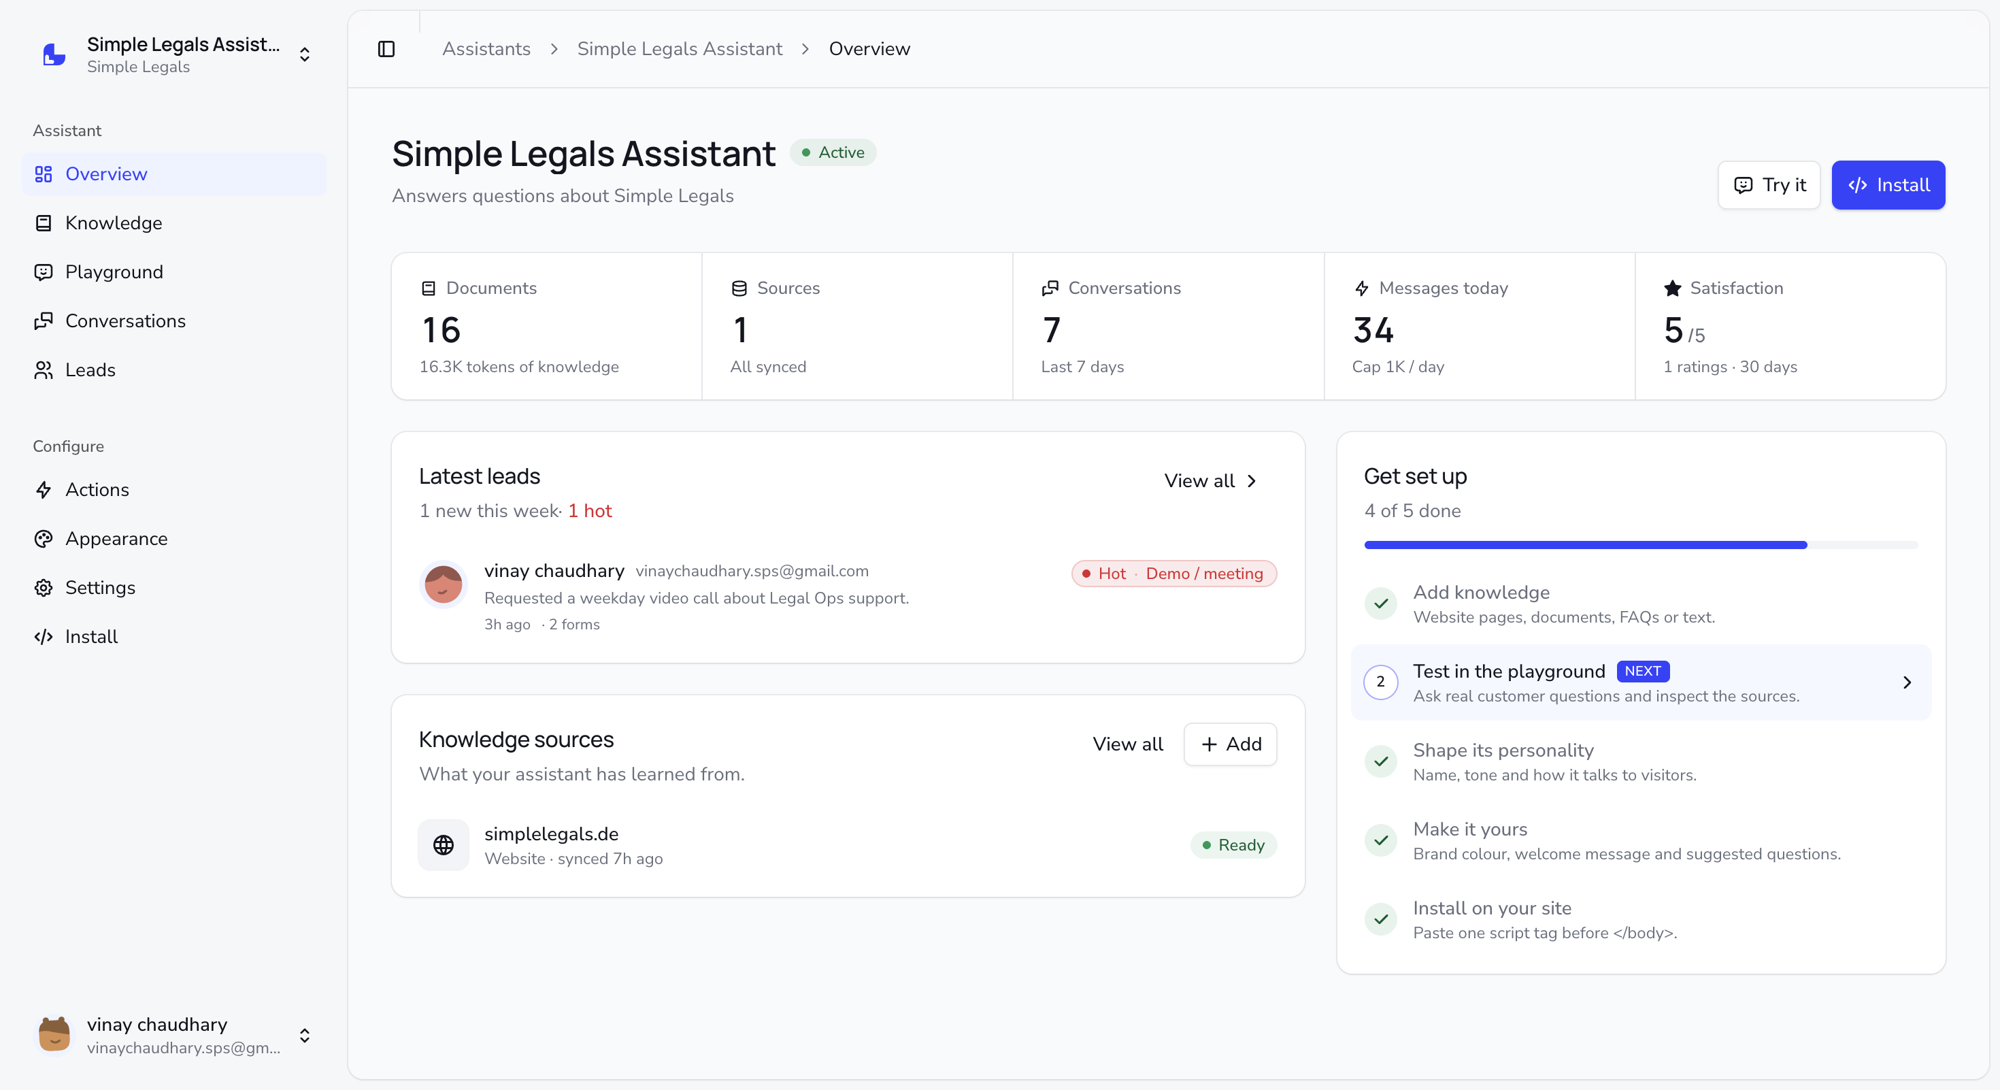Click the globe icon beside simplelegals.de
Screen dimensions: 2000x1090
[x=444, y=844]
